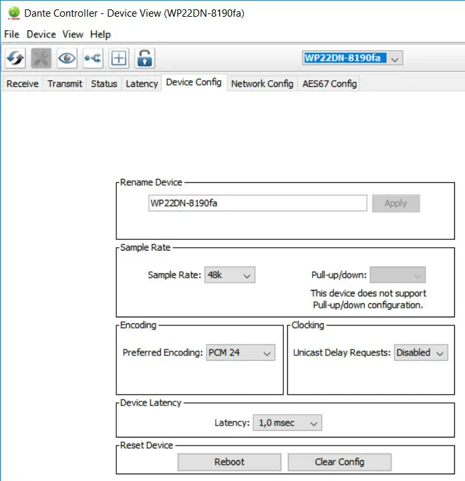Toggle the eye Identify Device icon
This screenshot has width=465, height=481.
tap(67, 58)
